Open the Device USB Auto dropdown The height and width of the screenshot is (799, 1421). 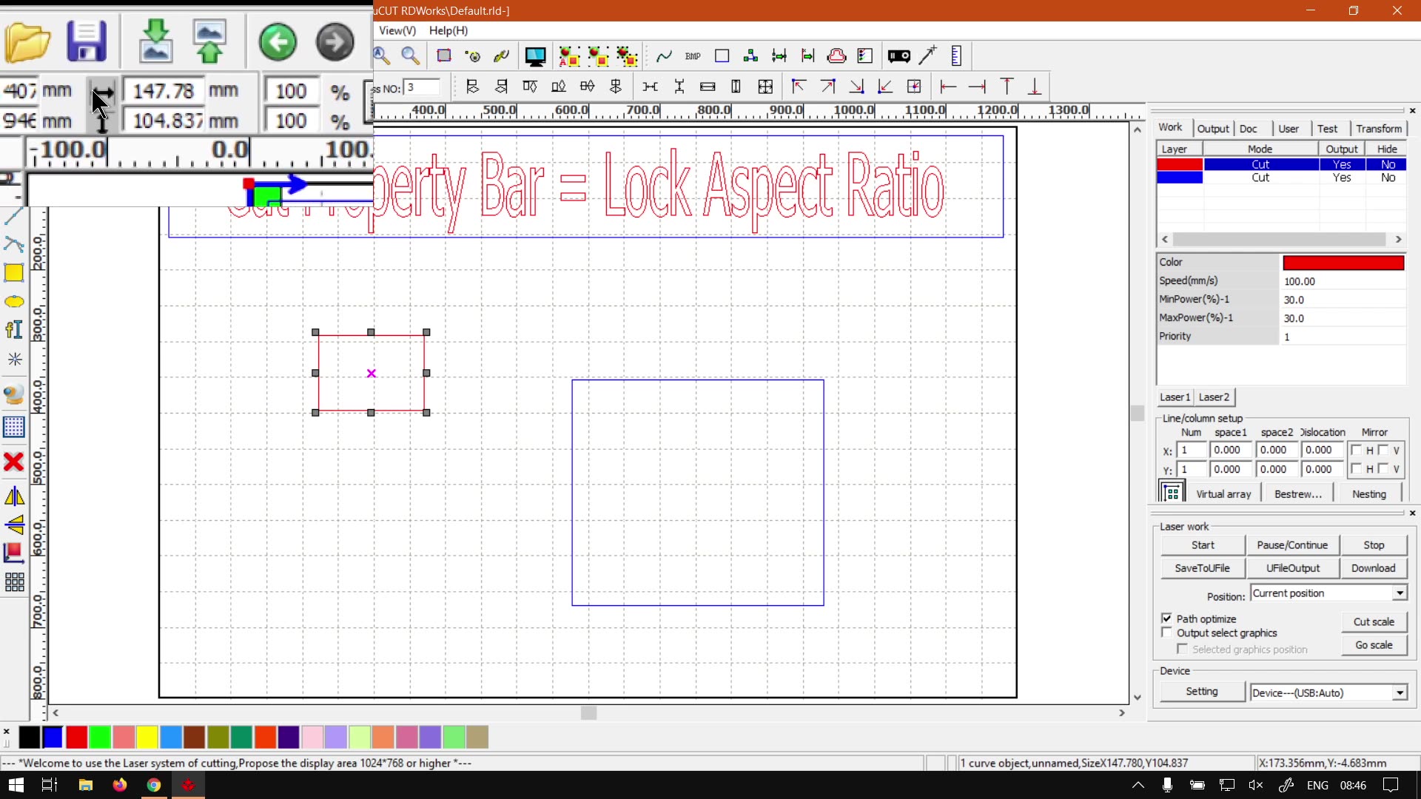1400,693
